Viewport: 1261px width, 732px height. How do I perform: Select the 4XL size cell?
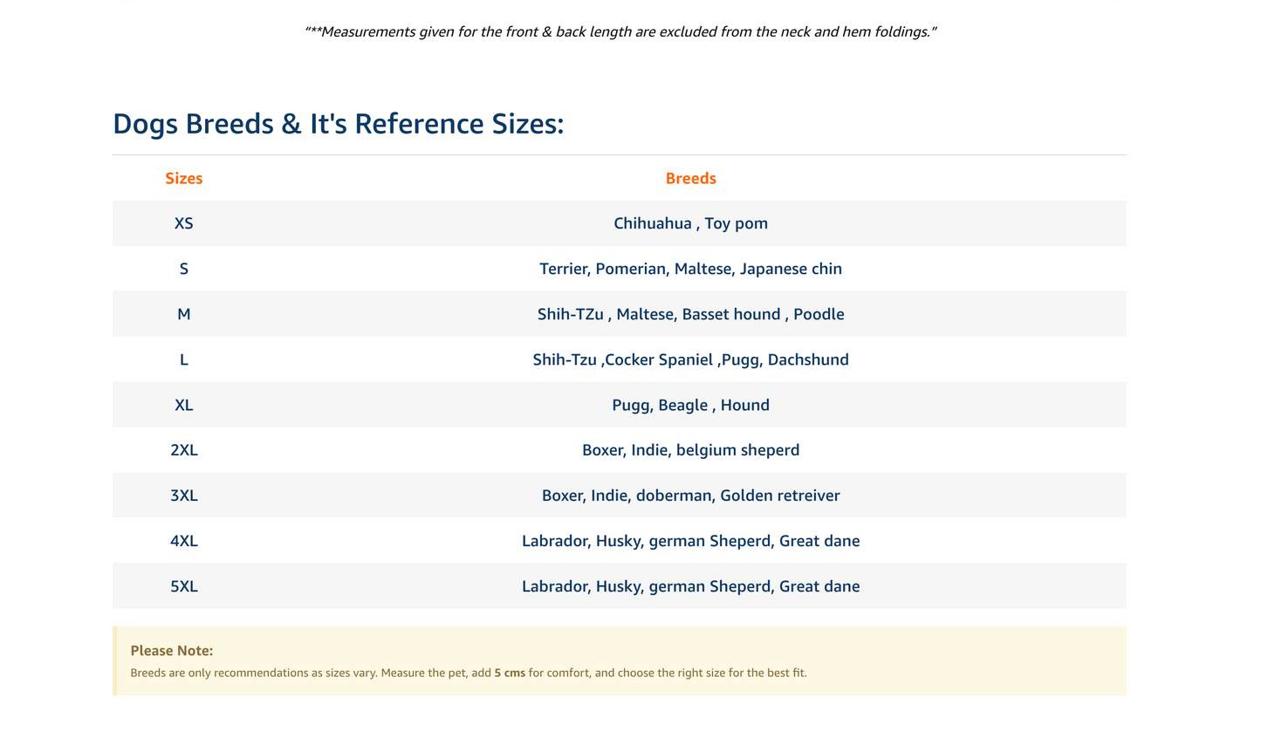(x=183, y=541)
